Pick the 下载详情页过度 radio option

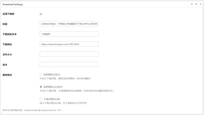click(x=41, y=99)
